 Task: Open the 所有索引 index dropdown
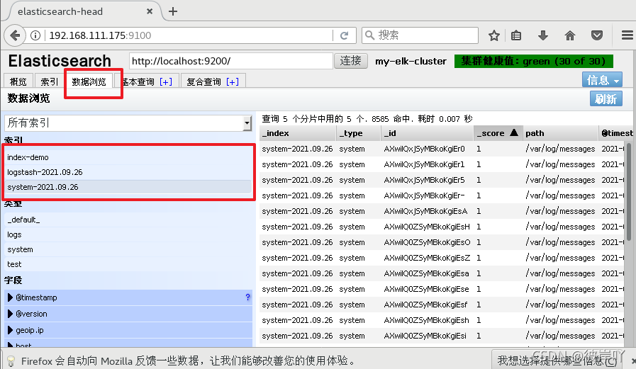point(128,123)
